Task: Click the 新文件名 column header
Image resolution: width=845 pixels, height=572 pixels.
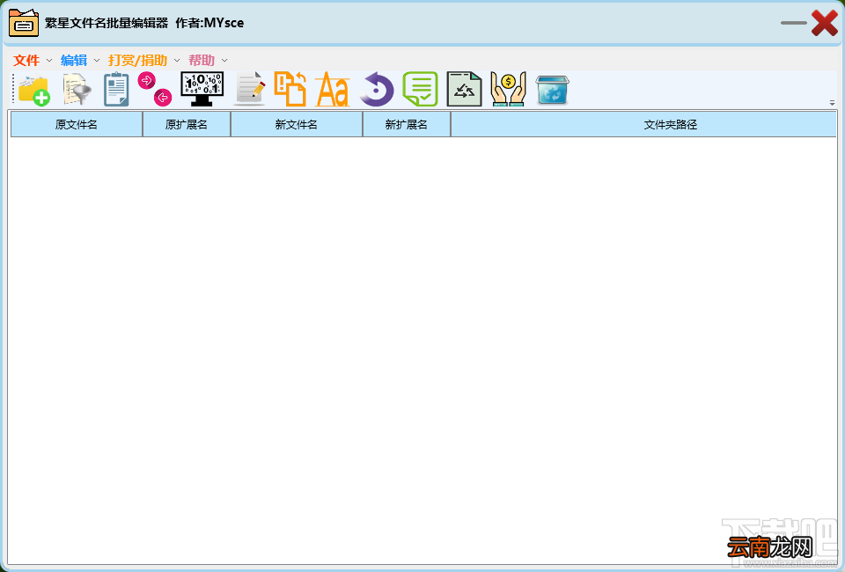Action: point(297,124)
